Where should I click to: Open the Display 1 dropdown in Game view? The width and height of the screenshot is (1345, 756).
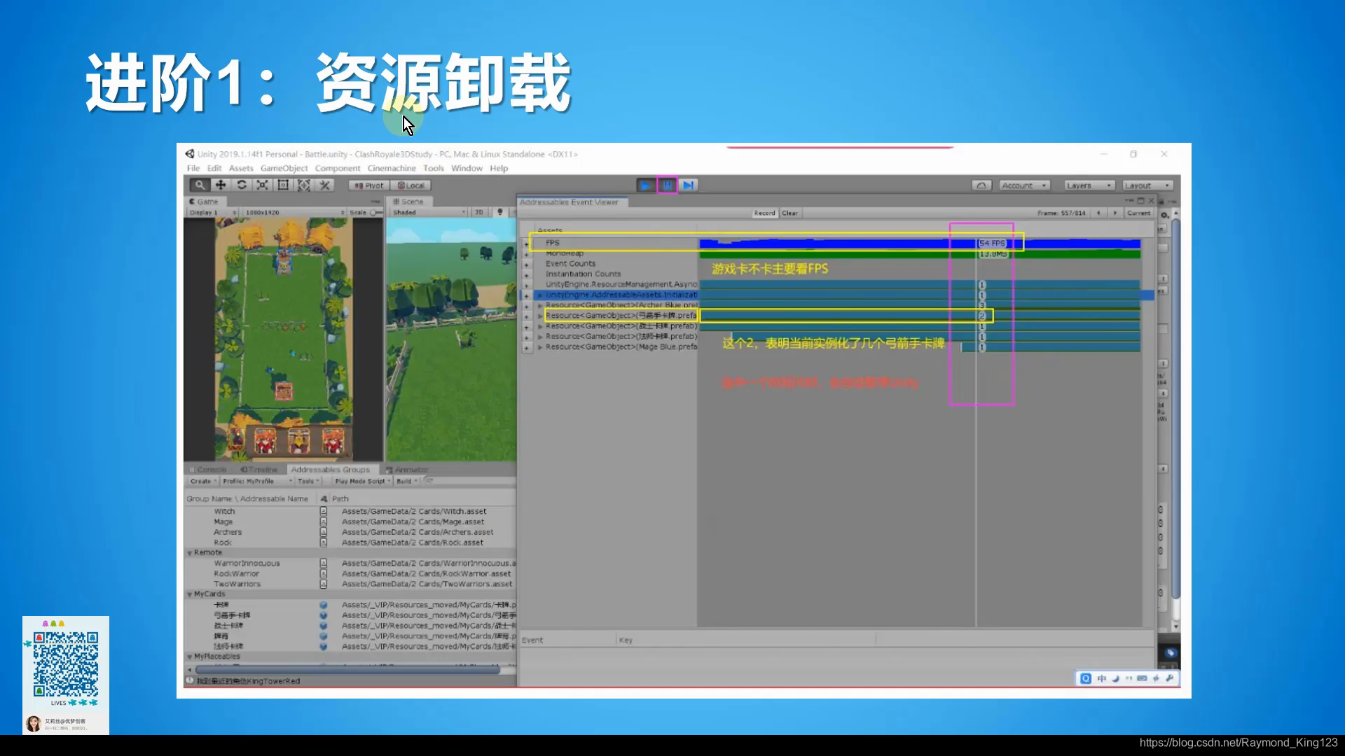[213, 212]
